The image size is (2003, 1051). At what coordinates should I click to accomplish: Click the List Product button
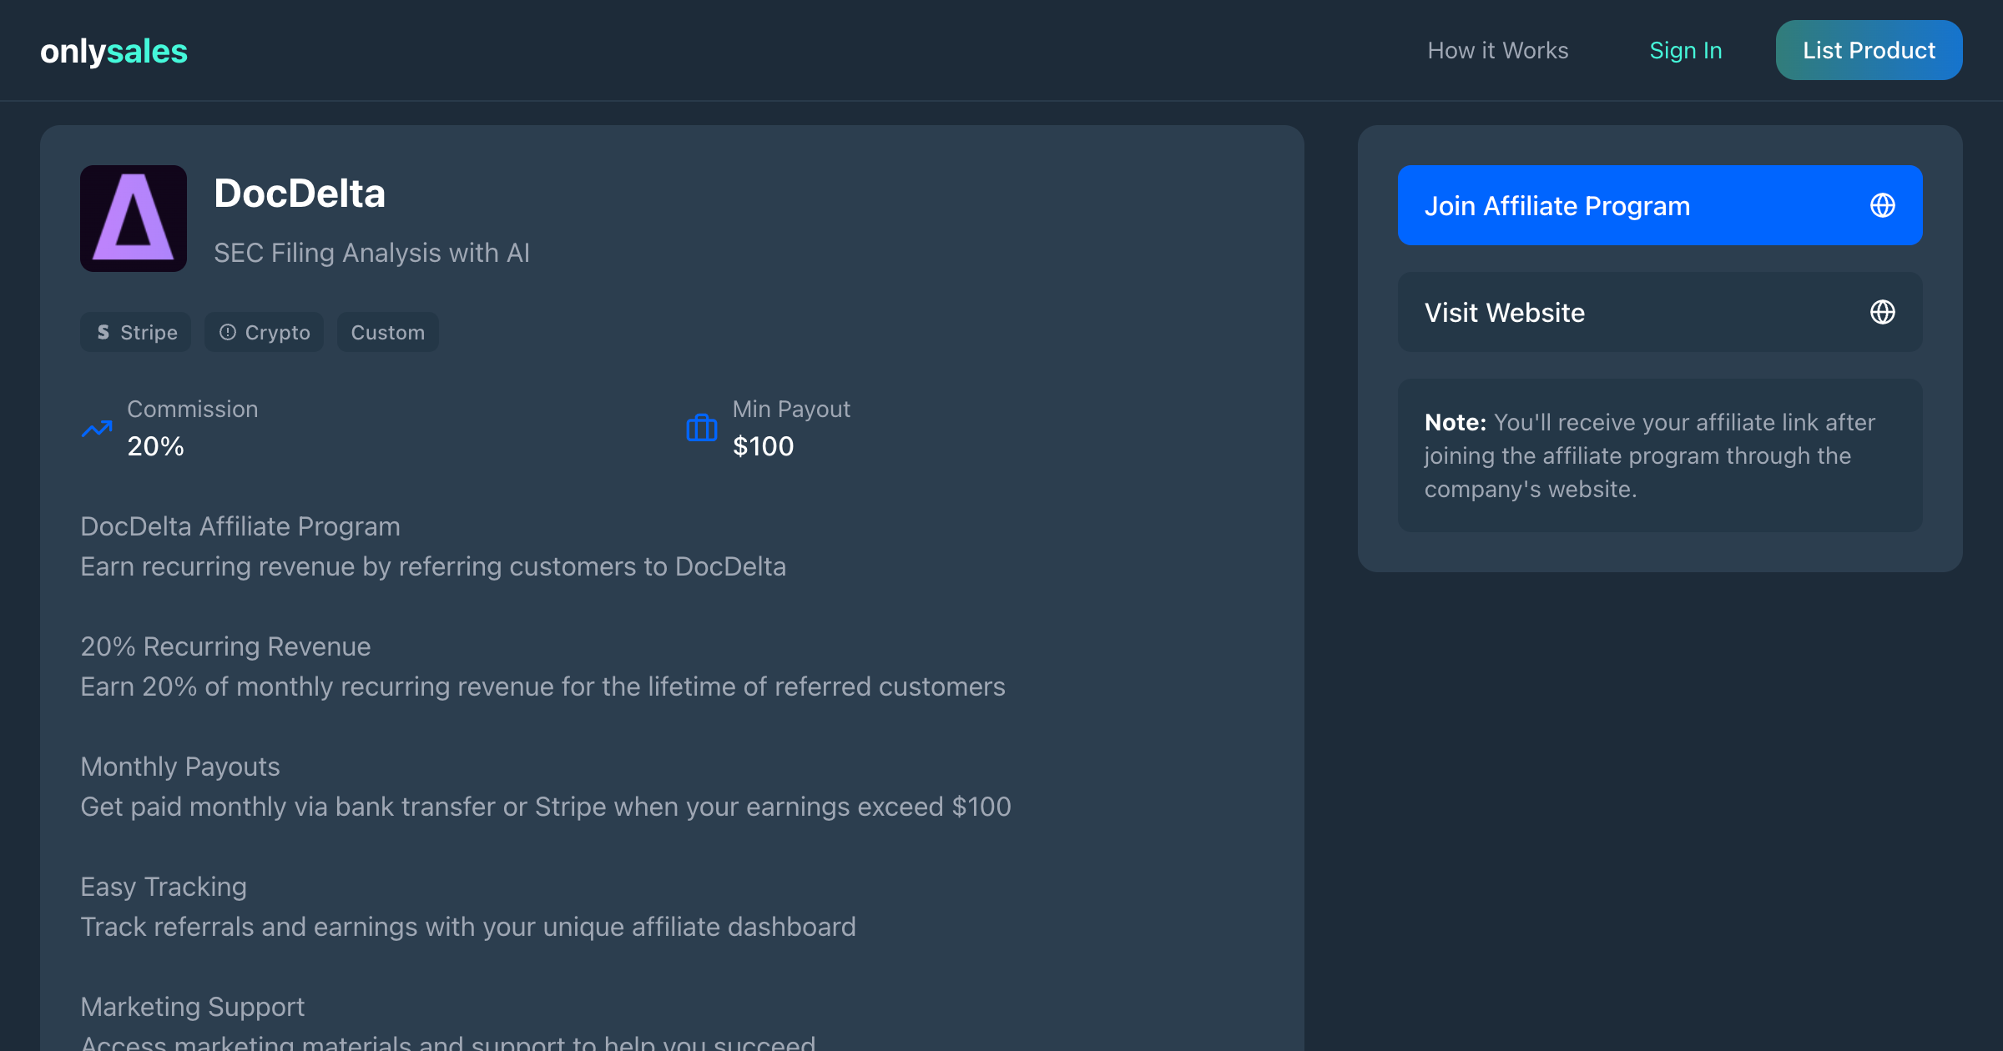click(1869, 50)
